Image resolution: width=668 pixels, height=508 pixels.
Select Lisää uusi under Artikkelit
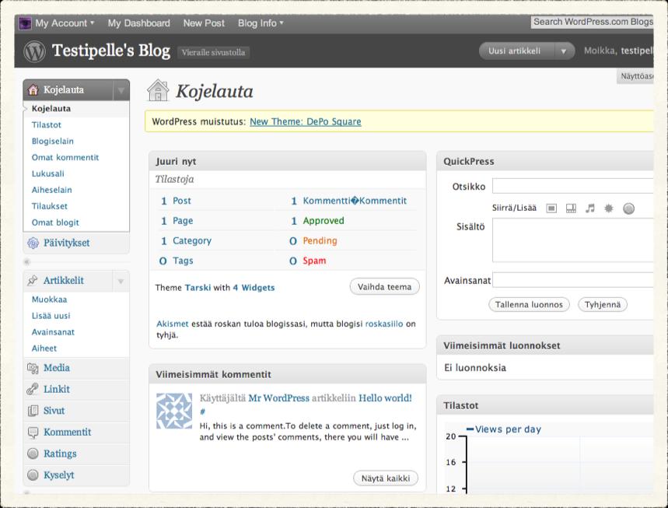[51, 315]
